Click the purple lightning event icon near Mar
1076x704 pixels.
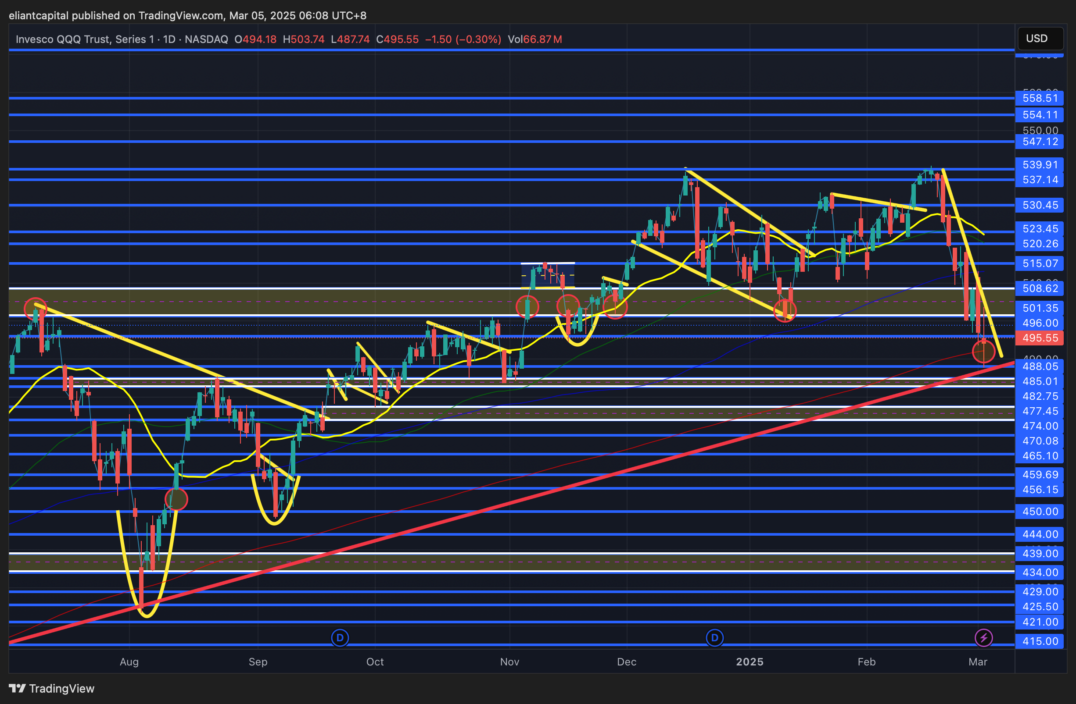click(983, 638)
